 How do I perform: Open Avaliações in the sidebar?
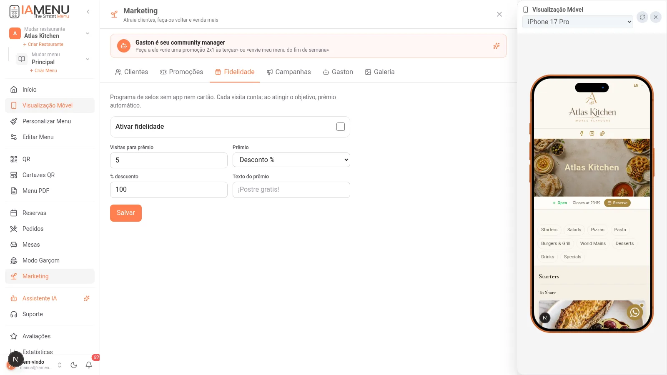(x=50, y=336)
